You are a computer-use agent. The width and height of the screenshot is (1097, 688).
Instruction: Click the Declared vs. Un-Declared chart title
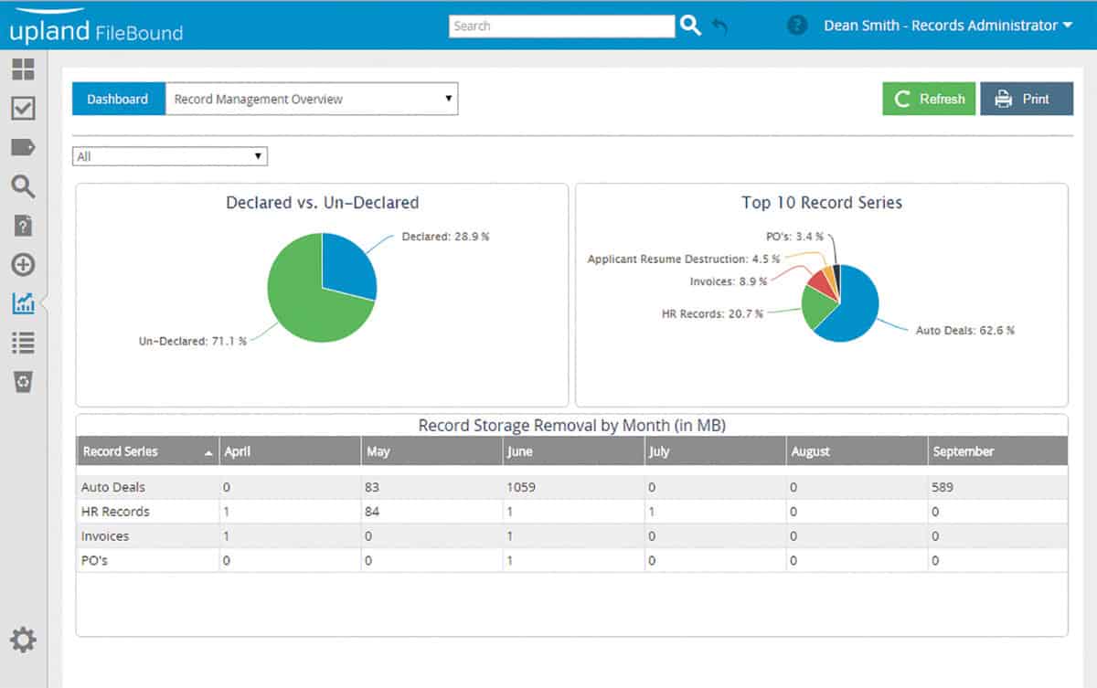click(x=323, y=203)
